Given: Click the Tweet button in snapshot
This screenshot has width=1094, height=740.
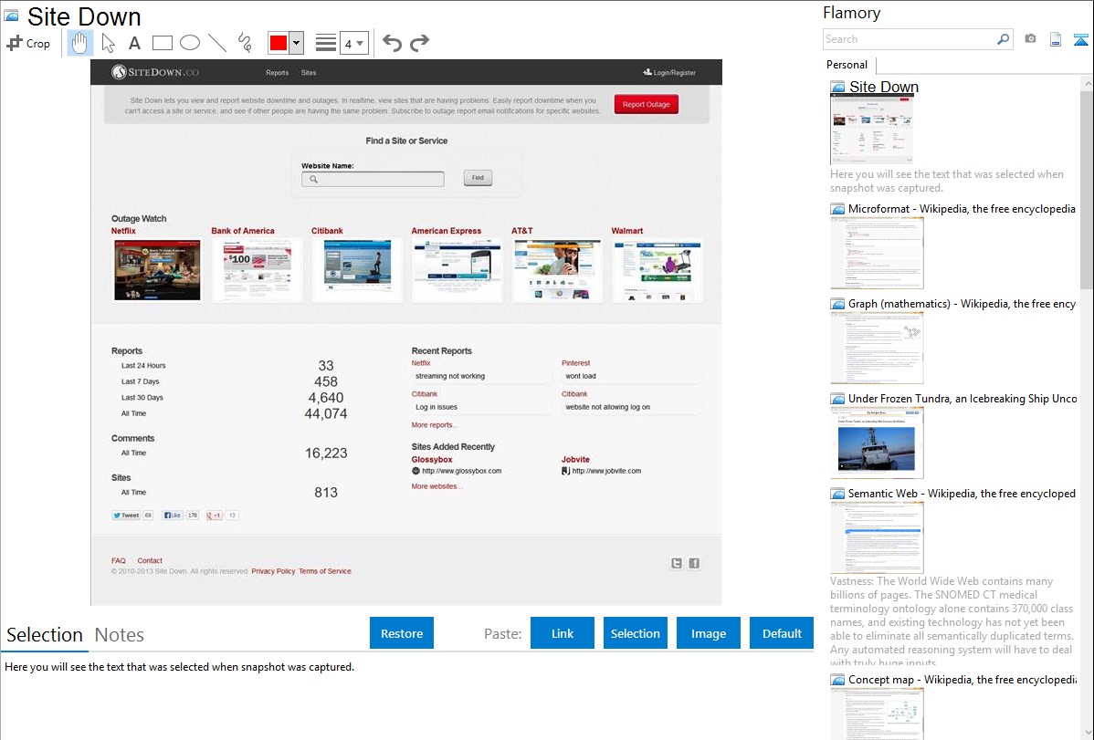Looking at the screenshot, I should [x=126, y=516].
